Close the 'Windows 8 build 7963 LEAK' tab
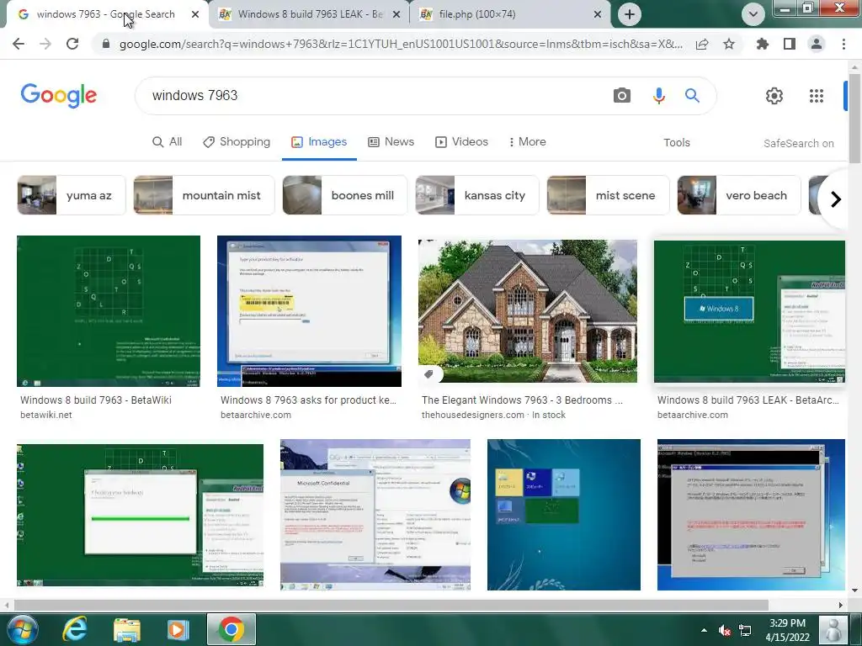The width and height of the screenshot is (862, 646). click(396, 14)
